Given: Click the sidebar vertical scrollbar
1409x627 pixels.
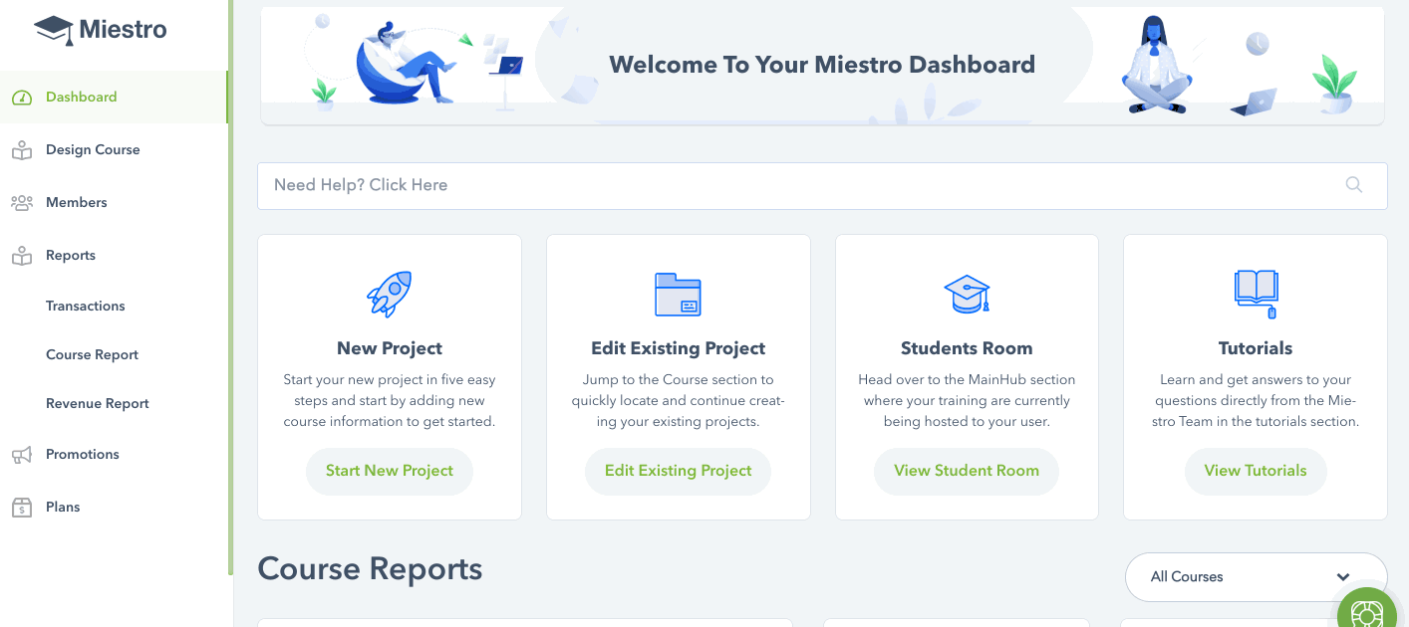Looking at the screenshot, I should coord(230,289).
